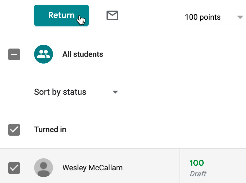The image size is (246, 183).
Task: Expand the Sort by status arrow
Action: coord(115,92)
